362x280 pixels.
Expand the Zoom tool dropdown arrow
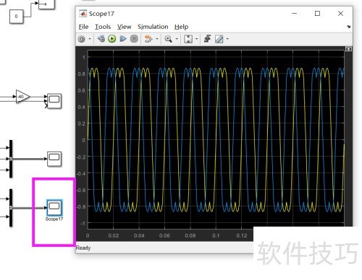tap(177, 39)
